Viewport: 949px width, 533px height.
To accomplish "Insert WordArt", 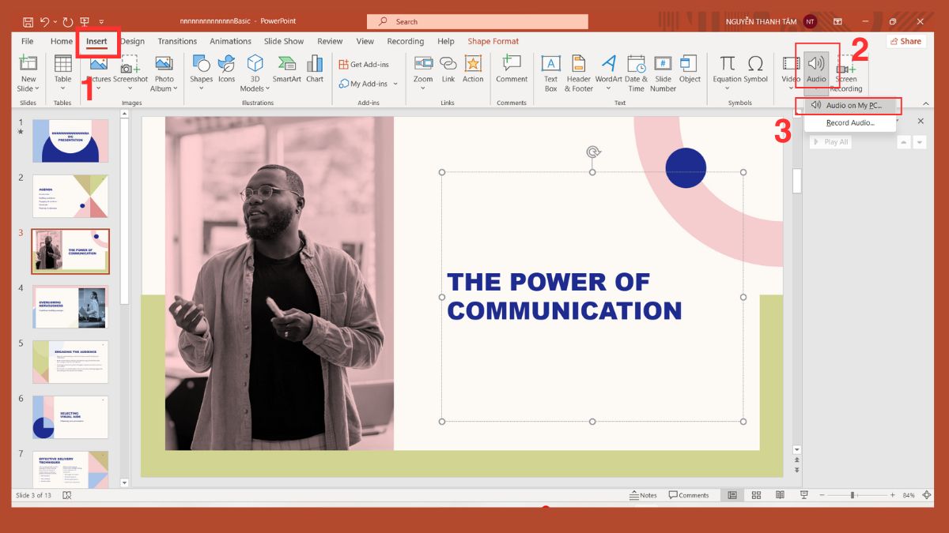I will (x=607, y=71).
